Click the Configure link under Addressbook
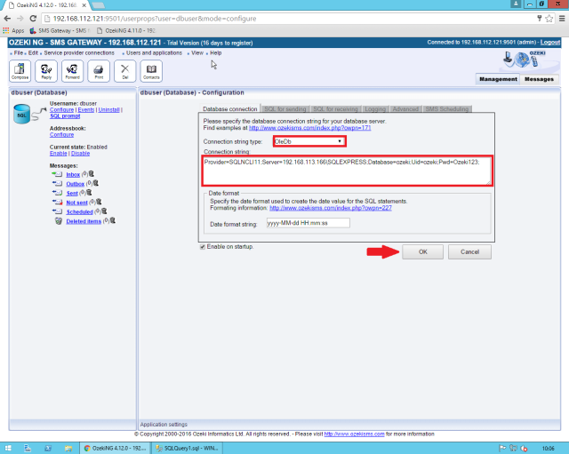 (x=61, y=134)
